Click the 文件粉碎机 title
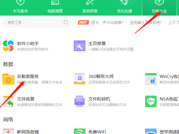 point(99,99)
